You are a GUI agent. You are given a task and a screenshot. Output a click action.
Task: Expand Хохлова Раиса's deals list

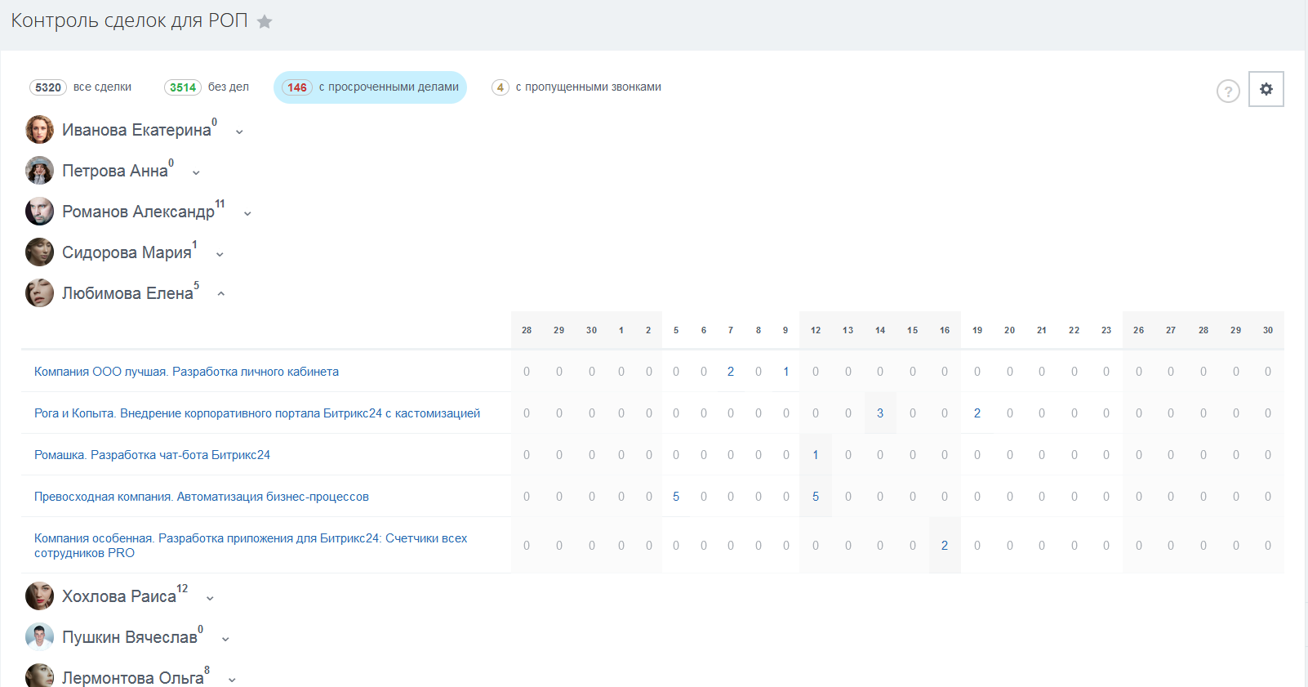(210, 598)
